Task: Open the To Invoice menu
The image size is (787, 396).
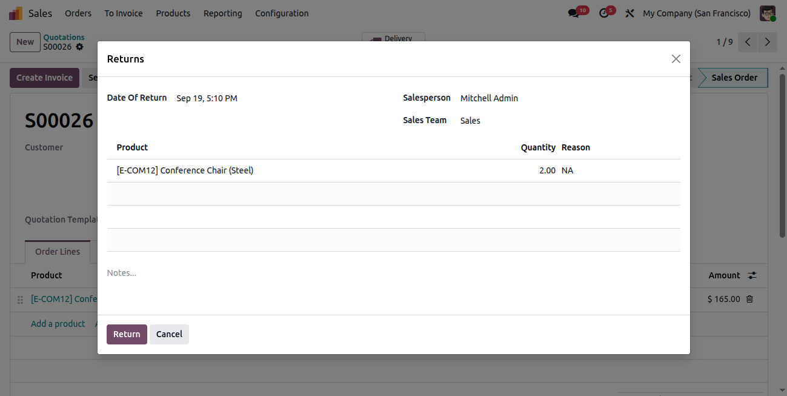Action: [x=124, y=13]
